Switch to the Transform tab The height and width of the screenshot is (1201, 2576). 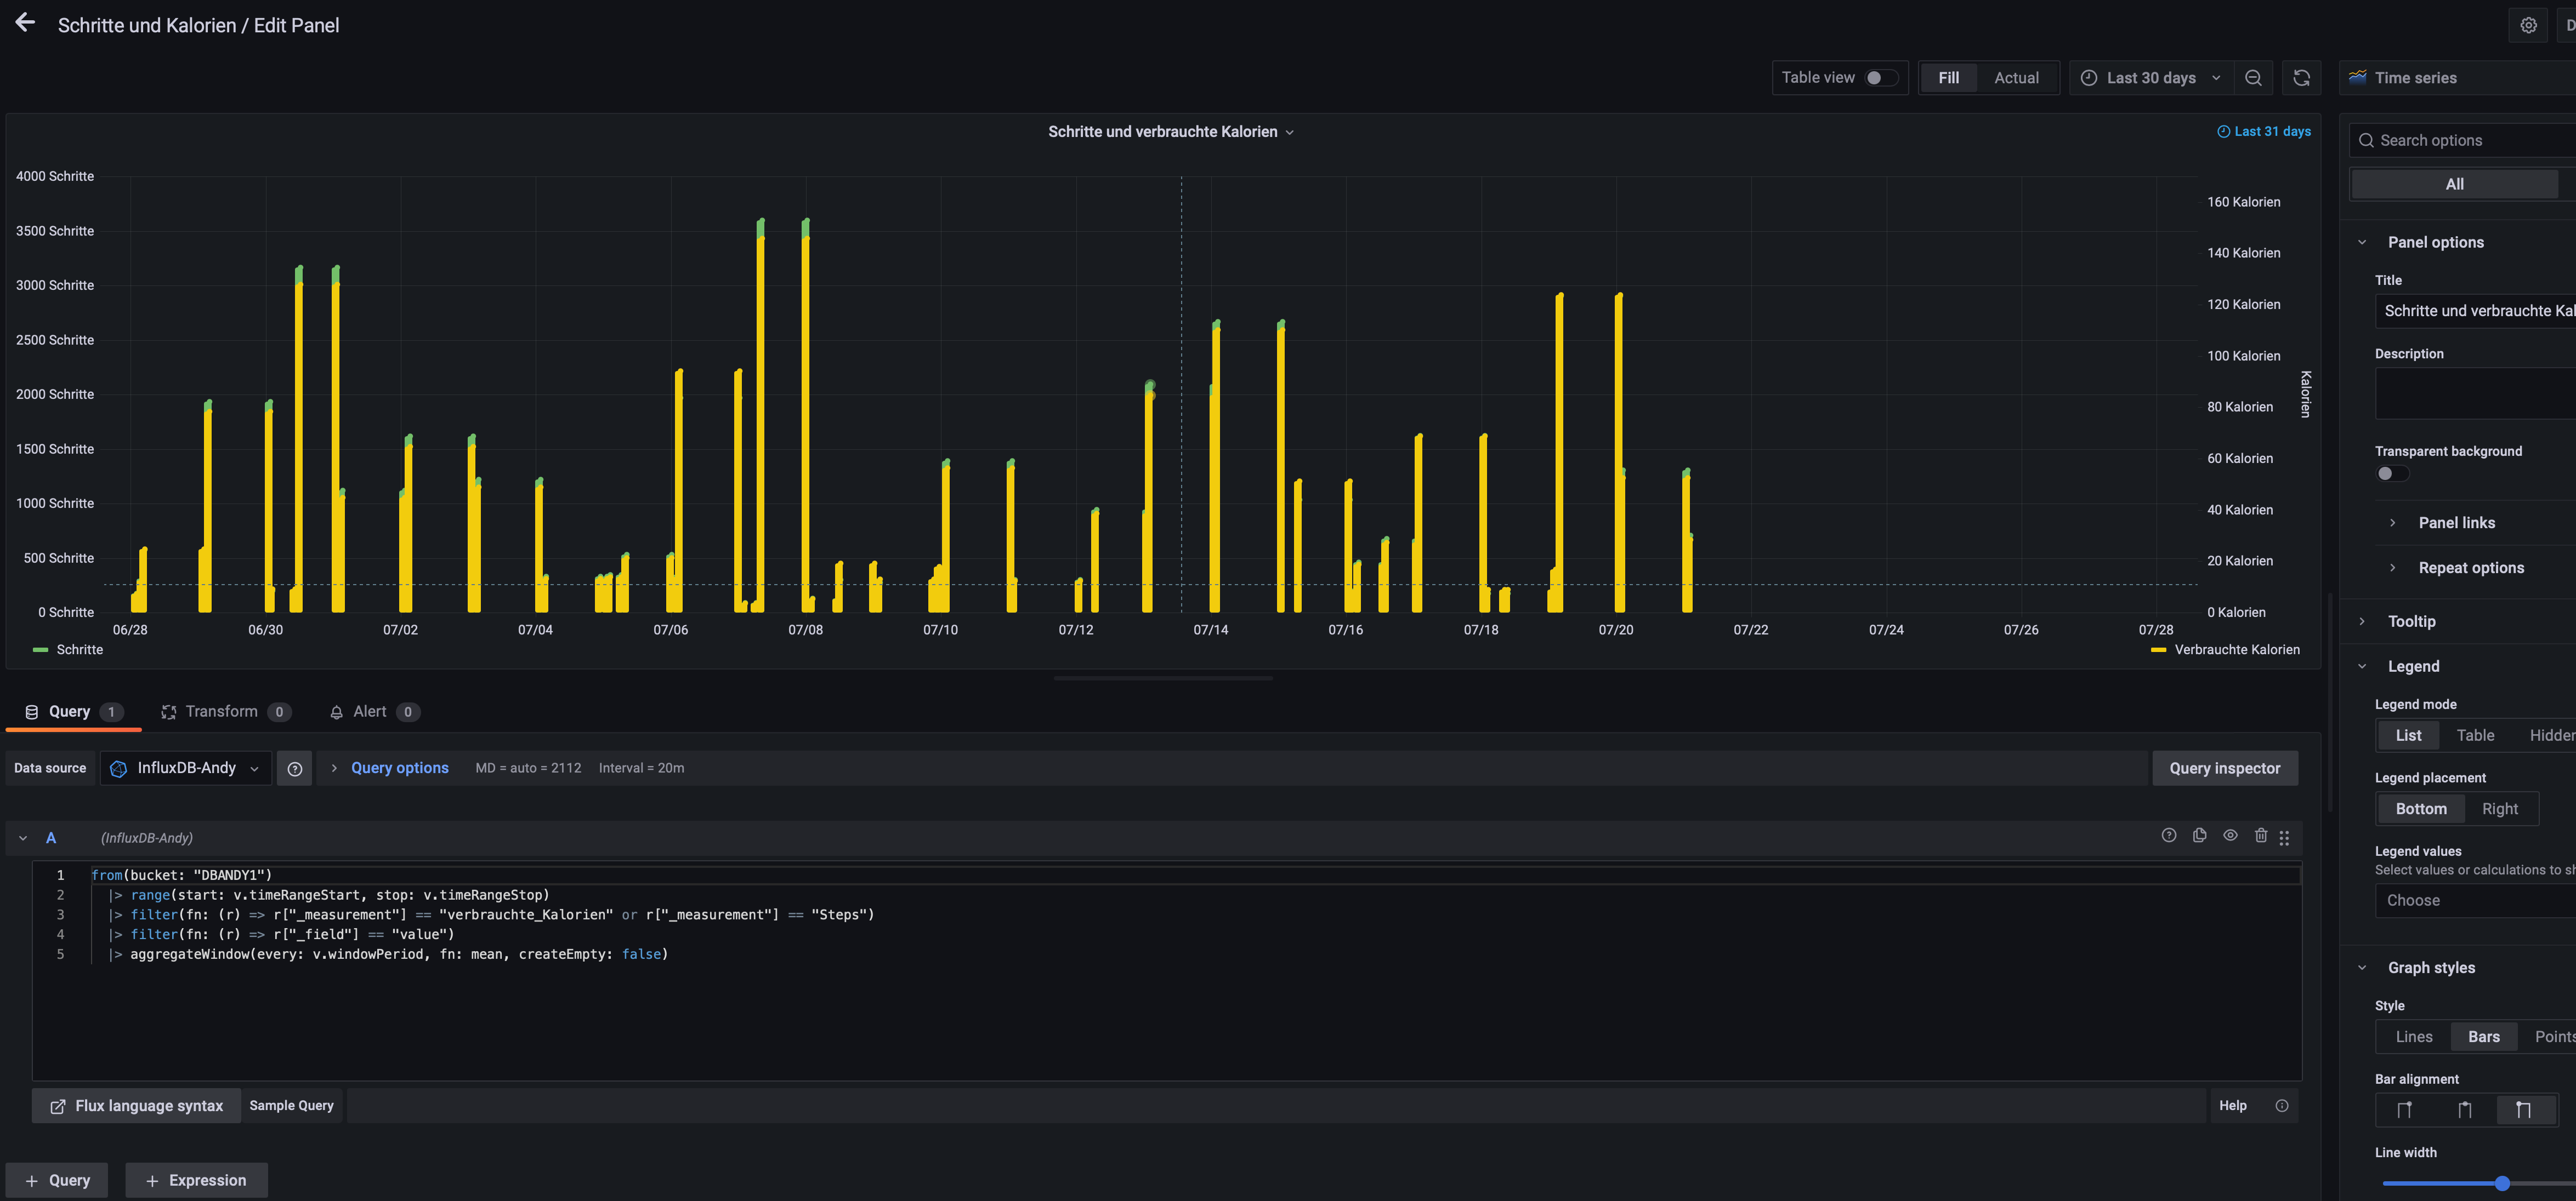coord(223,711)
